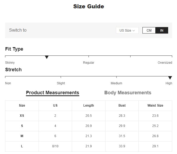This screenshot has height=154, width=177.
Task: Open the US Size dropdown
Action: [x=127, y=30]
